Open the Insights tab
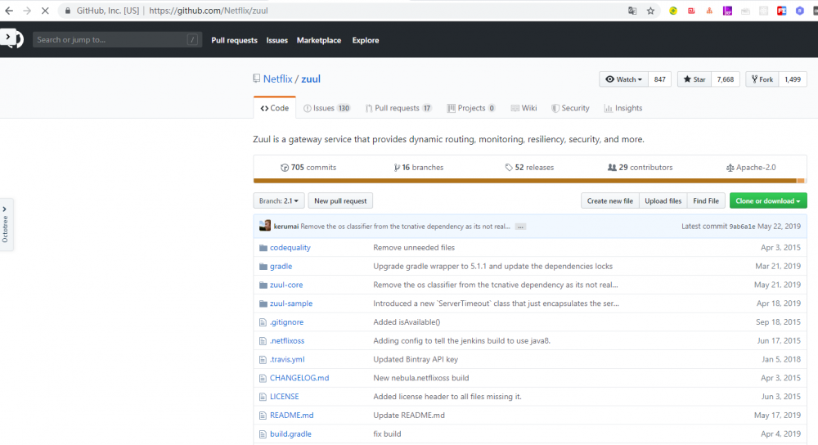The height and width of the screenshot is (445, 818). point(623,108)
